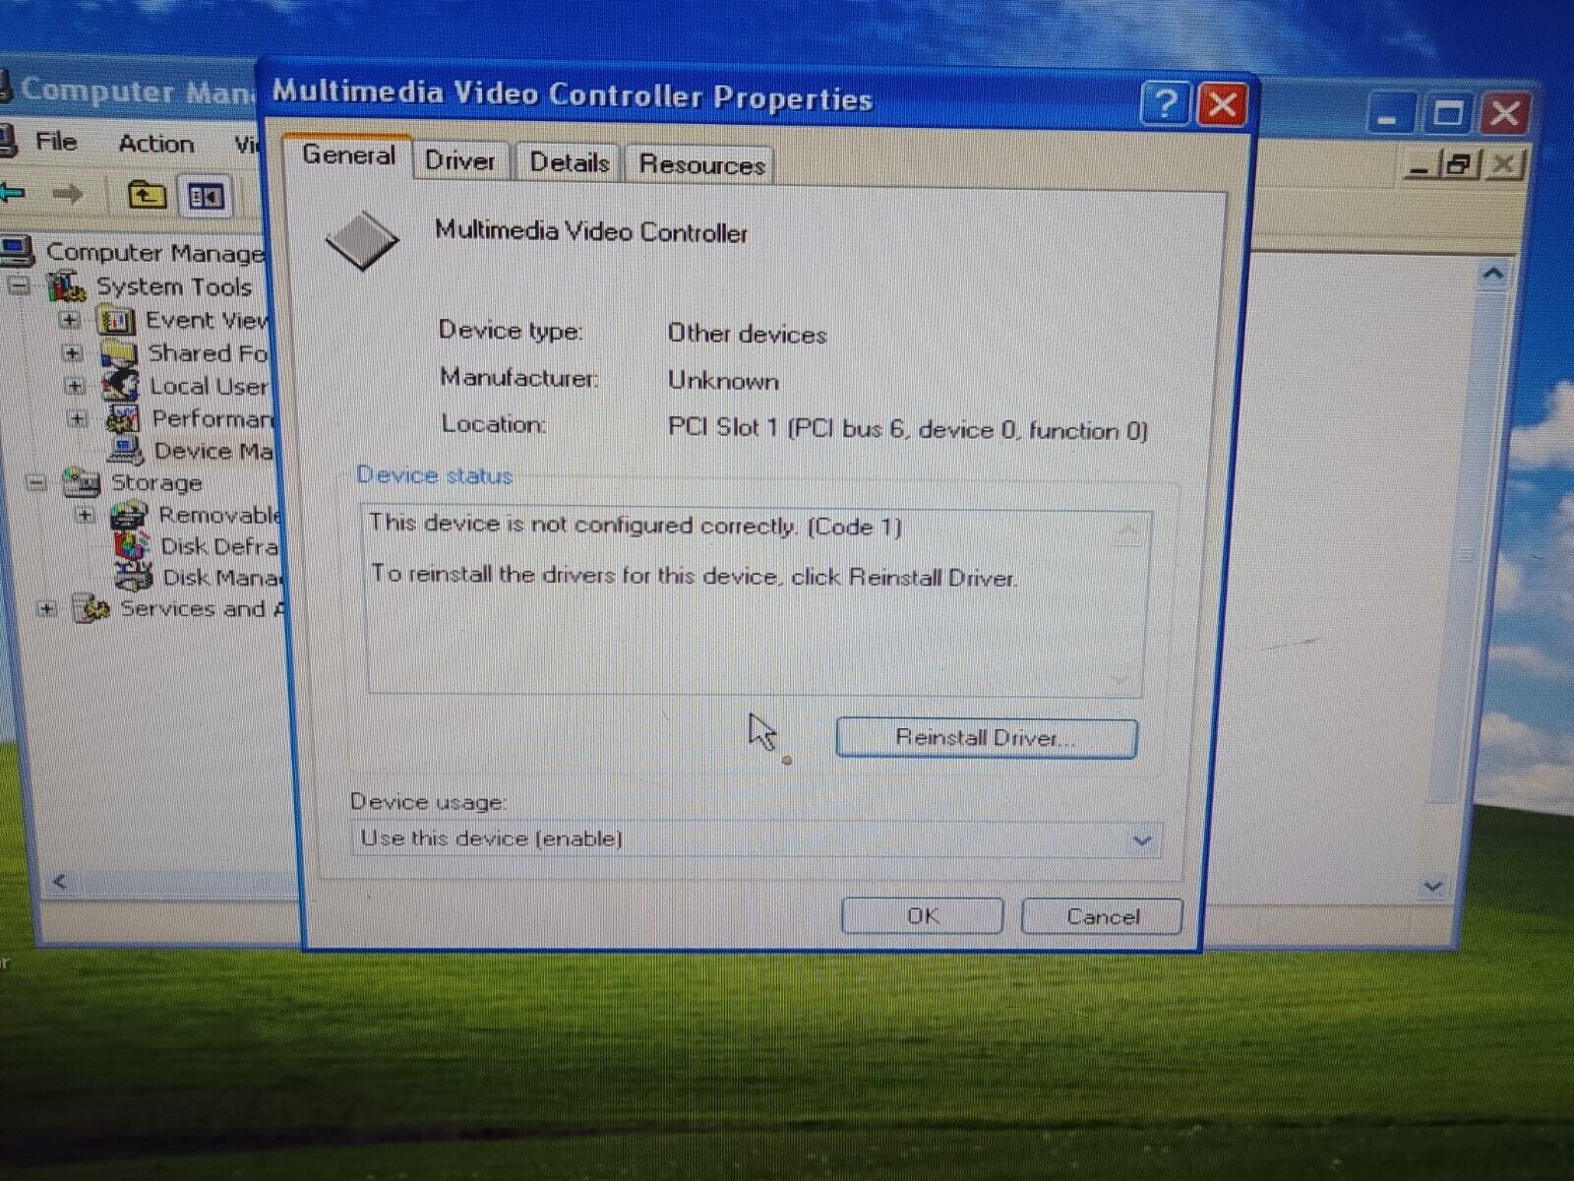1574x1181 pixels.
Task: Select the Services and Applications icon
Action: [91, 608]
